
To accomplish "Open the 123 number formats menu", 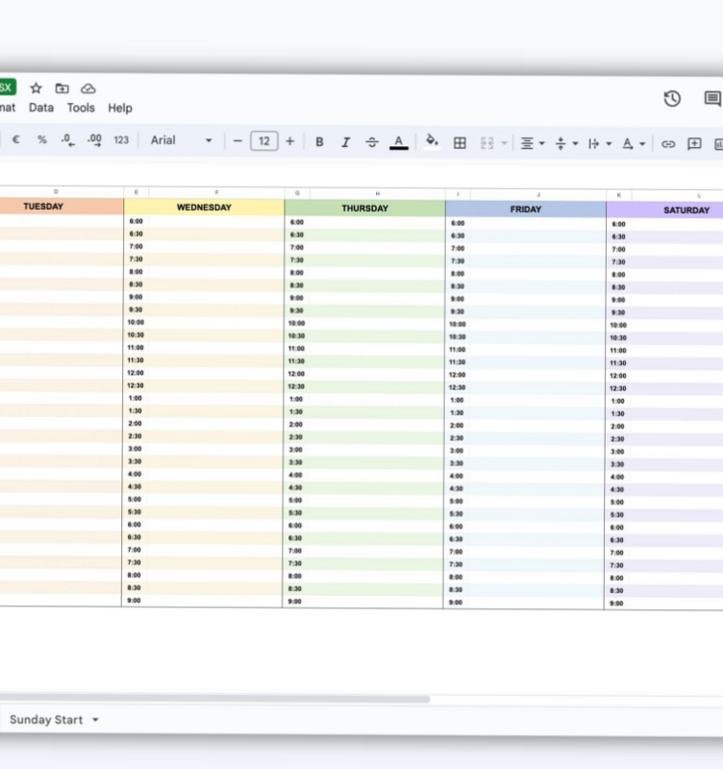I will tap(121, 140).
